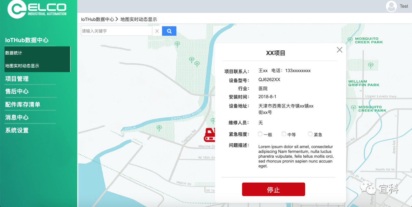Click the blue magnifier search button
The height and width of the screenshot is (207, 412).
click(x=169, y=31)
